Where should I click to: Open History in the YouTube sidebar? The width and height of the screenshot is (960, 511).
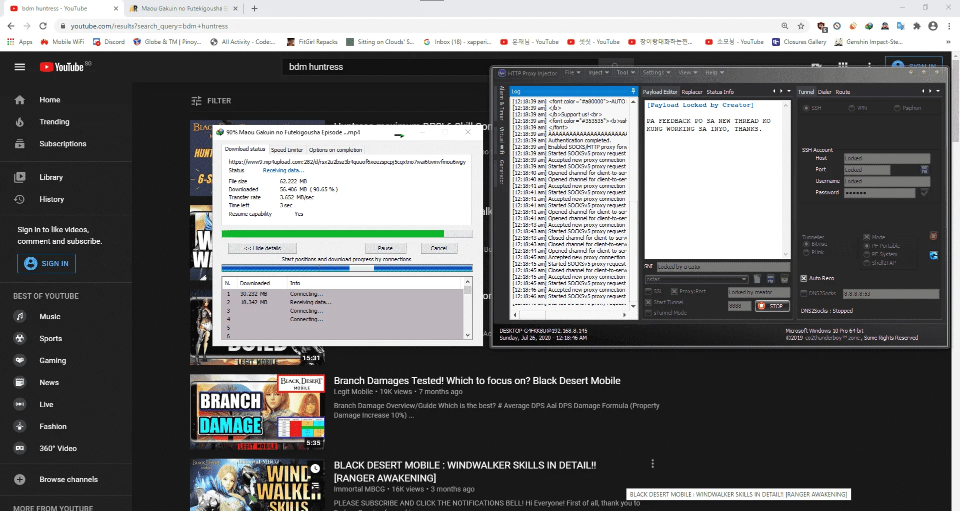coord(51,199)
